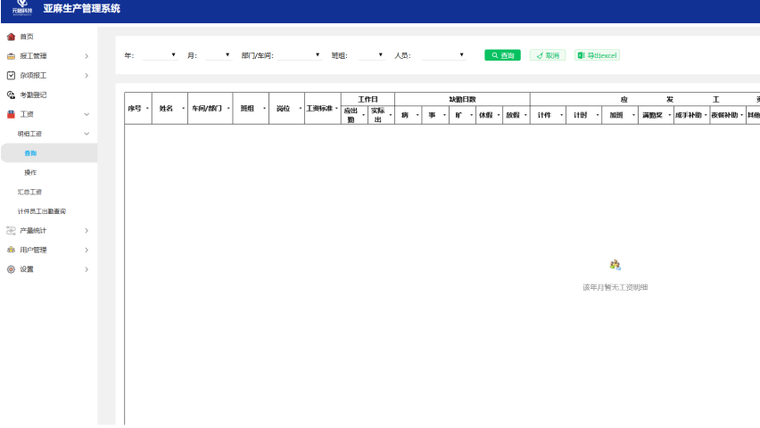The width and height of the screenshot is (760, 428).
Task: Open 计件员工出勤查询 menu item
Action: (x=42, y=211)
